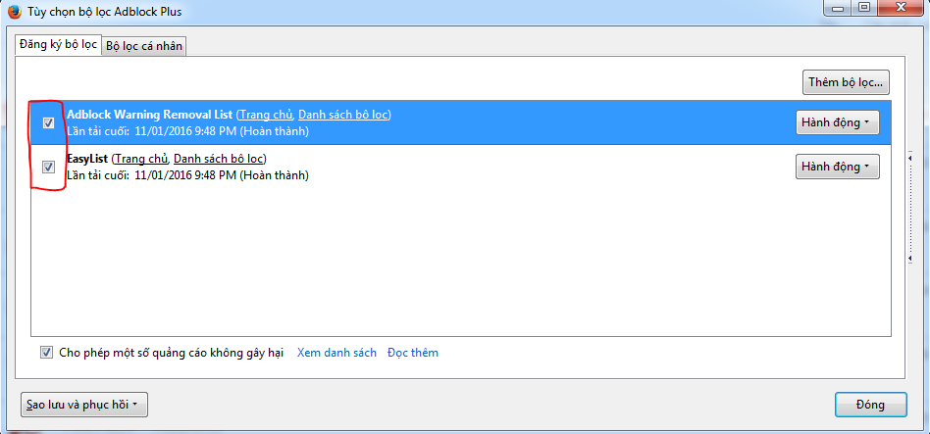Click the 'Xem danh sách' link

coord(336,353)
